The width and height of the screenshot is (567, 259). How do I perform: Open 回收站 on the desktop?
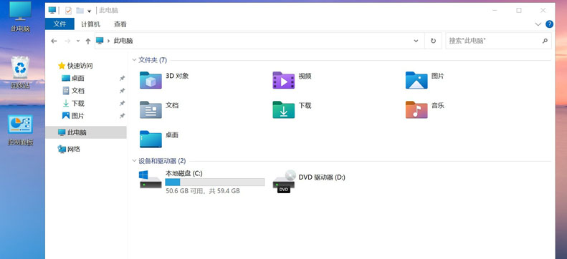[20, 72]
